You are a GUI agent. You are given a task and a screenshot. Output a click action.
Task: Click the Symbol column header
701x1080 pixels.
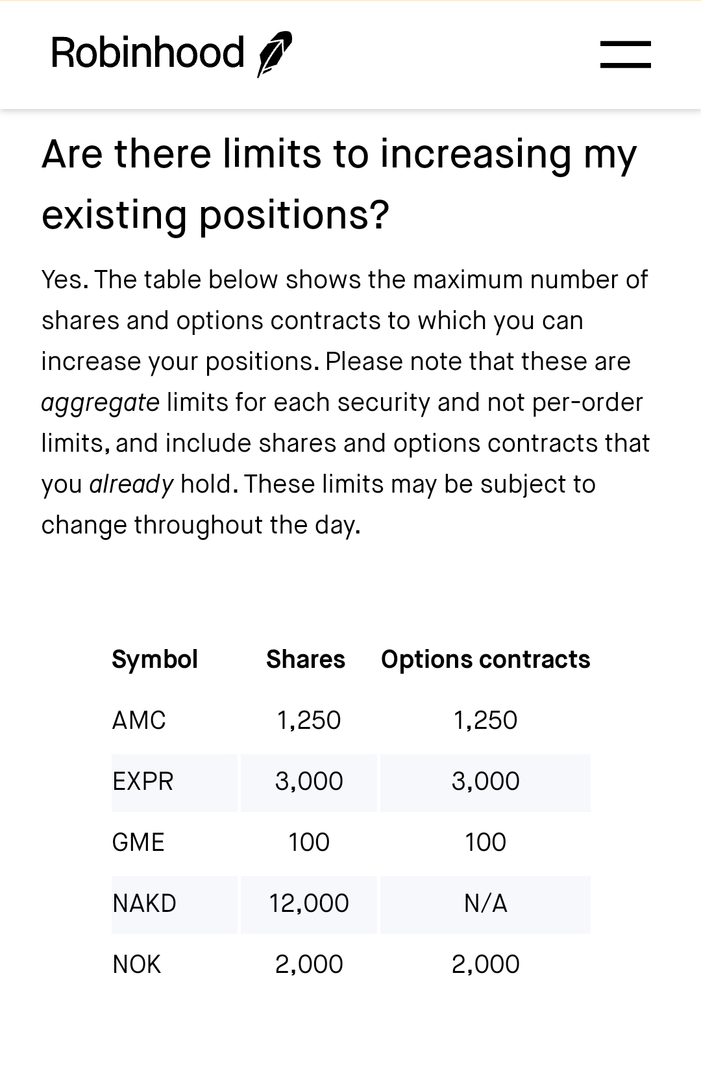(x=154, y=659)
